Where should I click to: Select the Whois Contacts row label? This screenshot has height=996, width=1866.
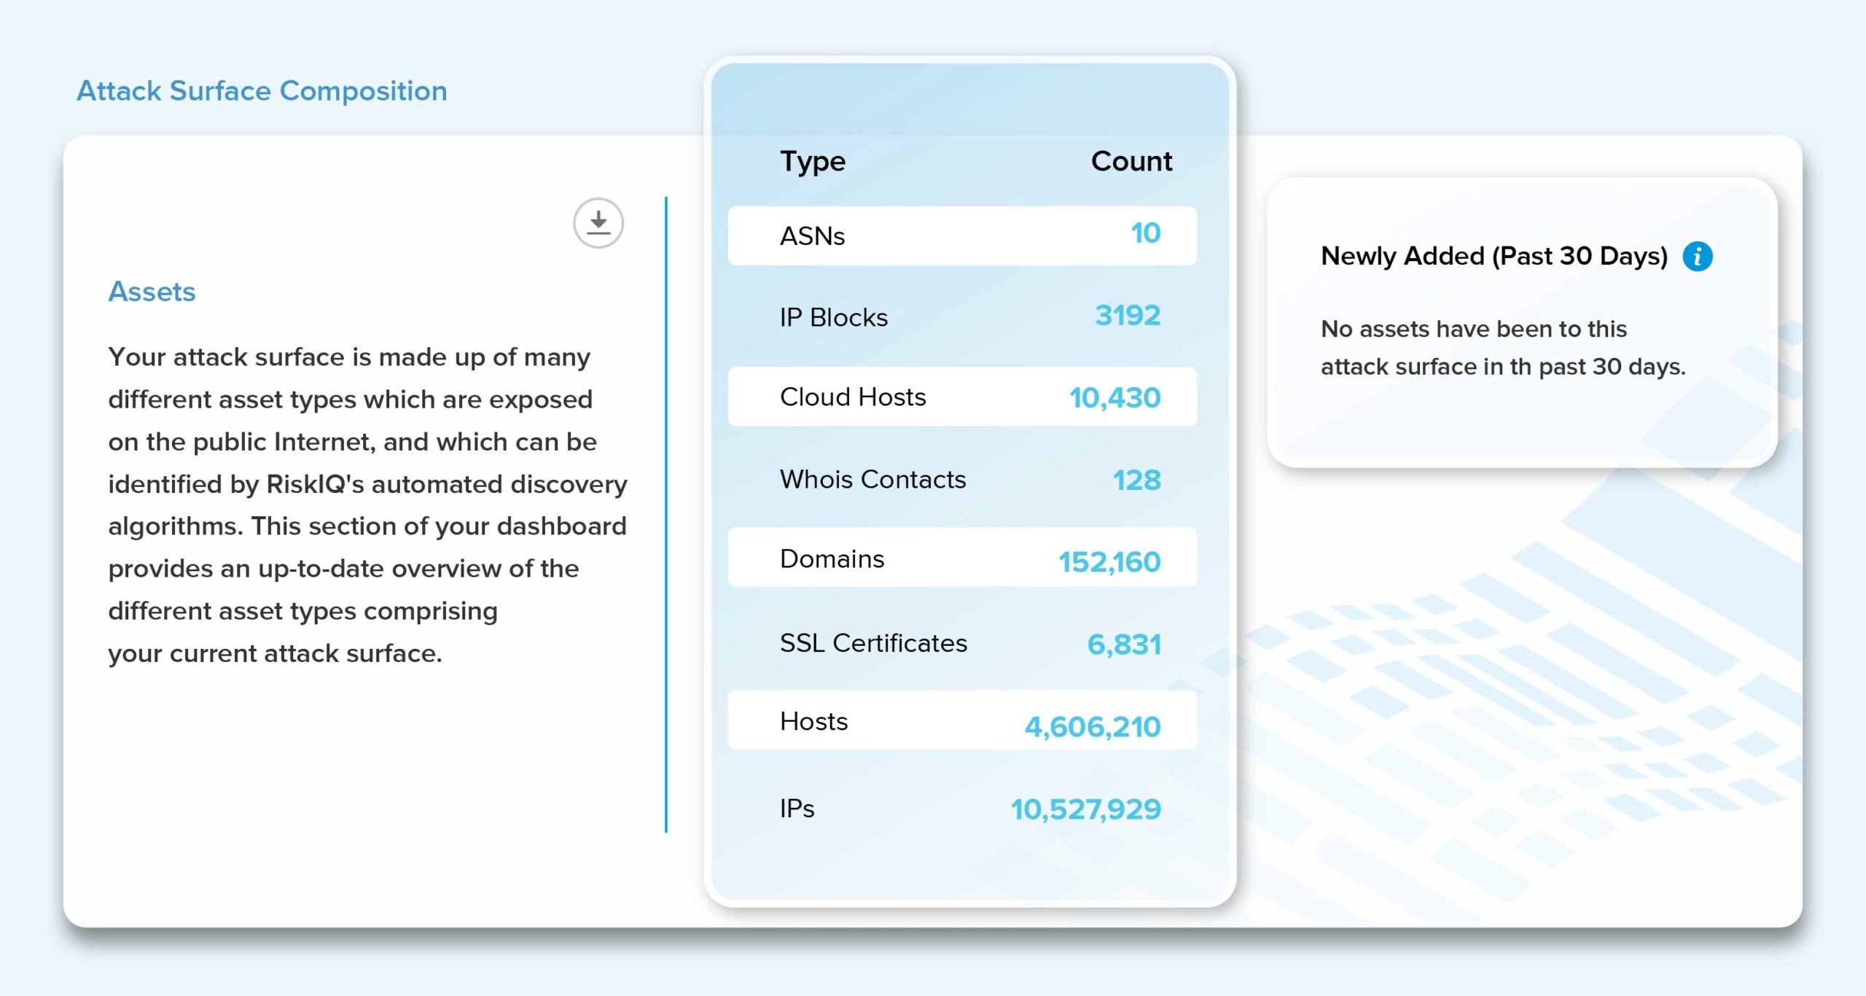pyautogui.click(x=873, y=480)
